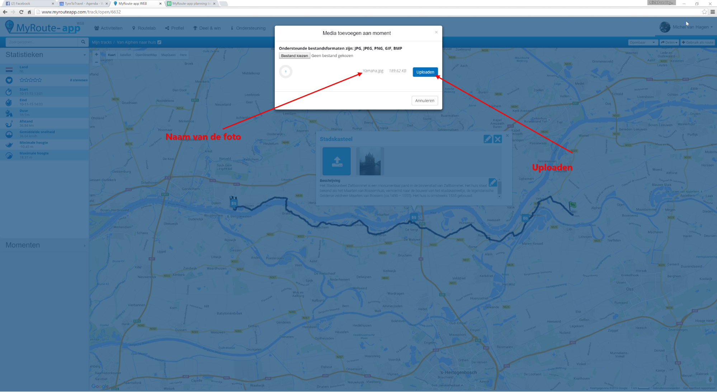Click the blue Uploaden button
The image size is (717, 392).
click(425, 72)
